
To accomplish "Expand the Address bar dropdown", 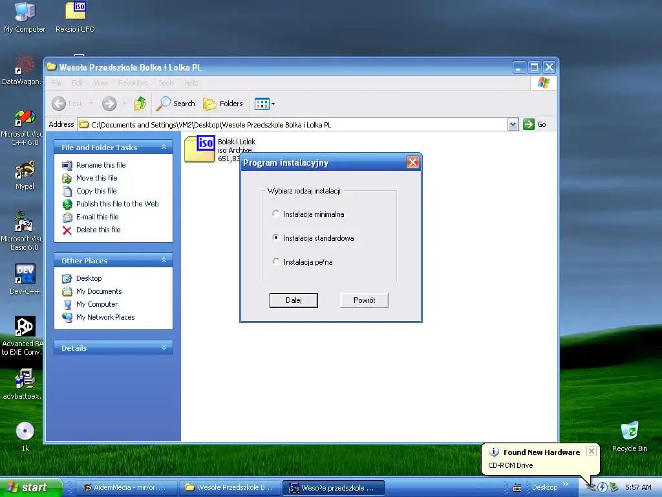I will tap(513, 124).
